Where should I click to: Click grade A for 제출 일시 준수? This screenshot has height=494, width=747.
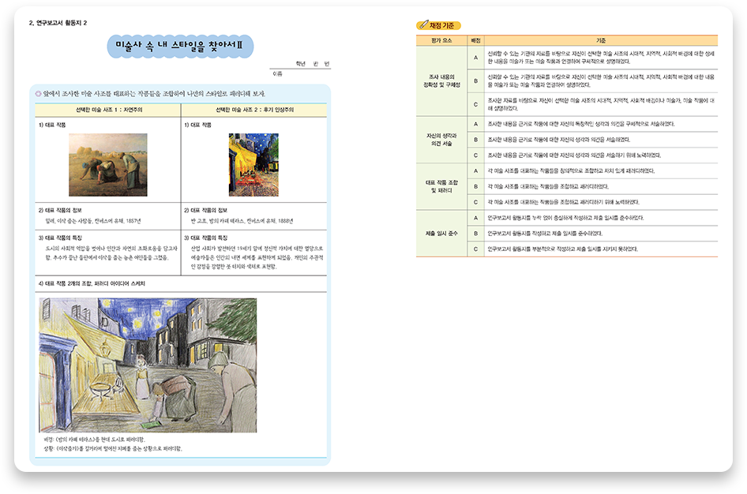(x=475, y=218)
